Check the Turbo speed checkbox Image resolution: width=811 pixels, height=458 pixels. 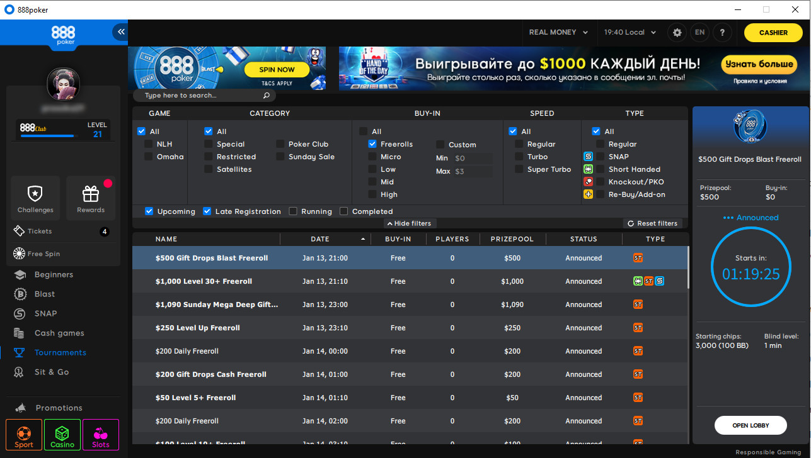(x=520, y=157)
